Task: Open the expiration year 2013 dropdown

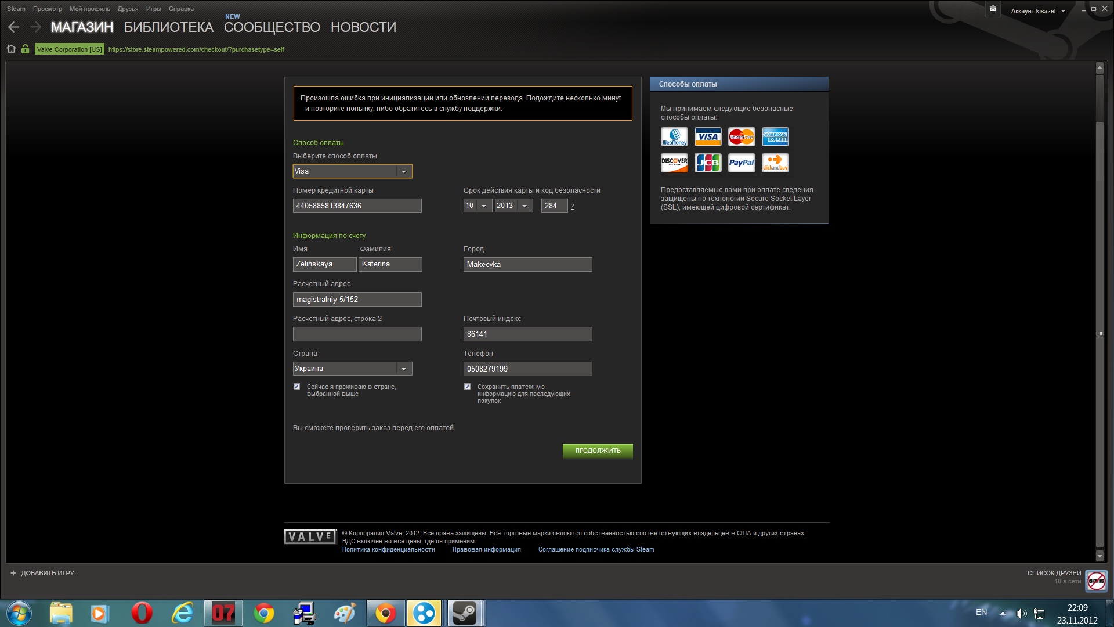Action: [x=513, y=206]
